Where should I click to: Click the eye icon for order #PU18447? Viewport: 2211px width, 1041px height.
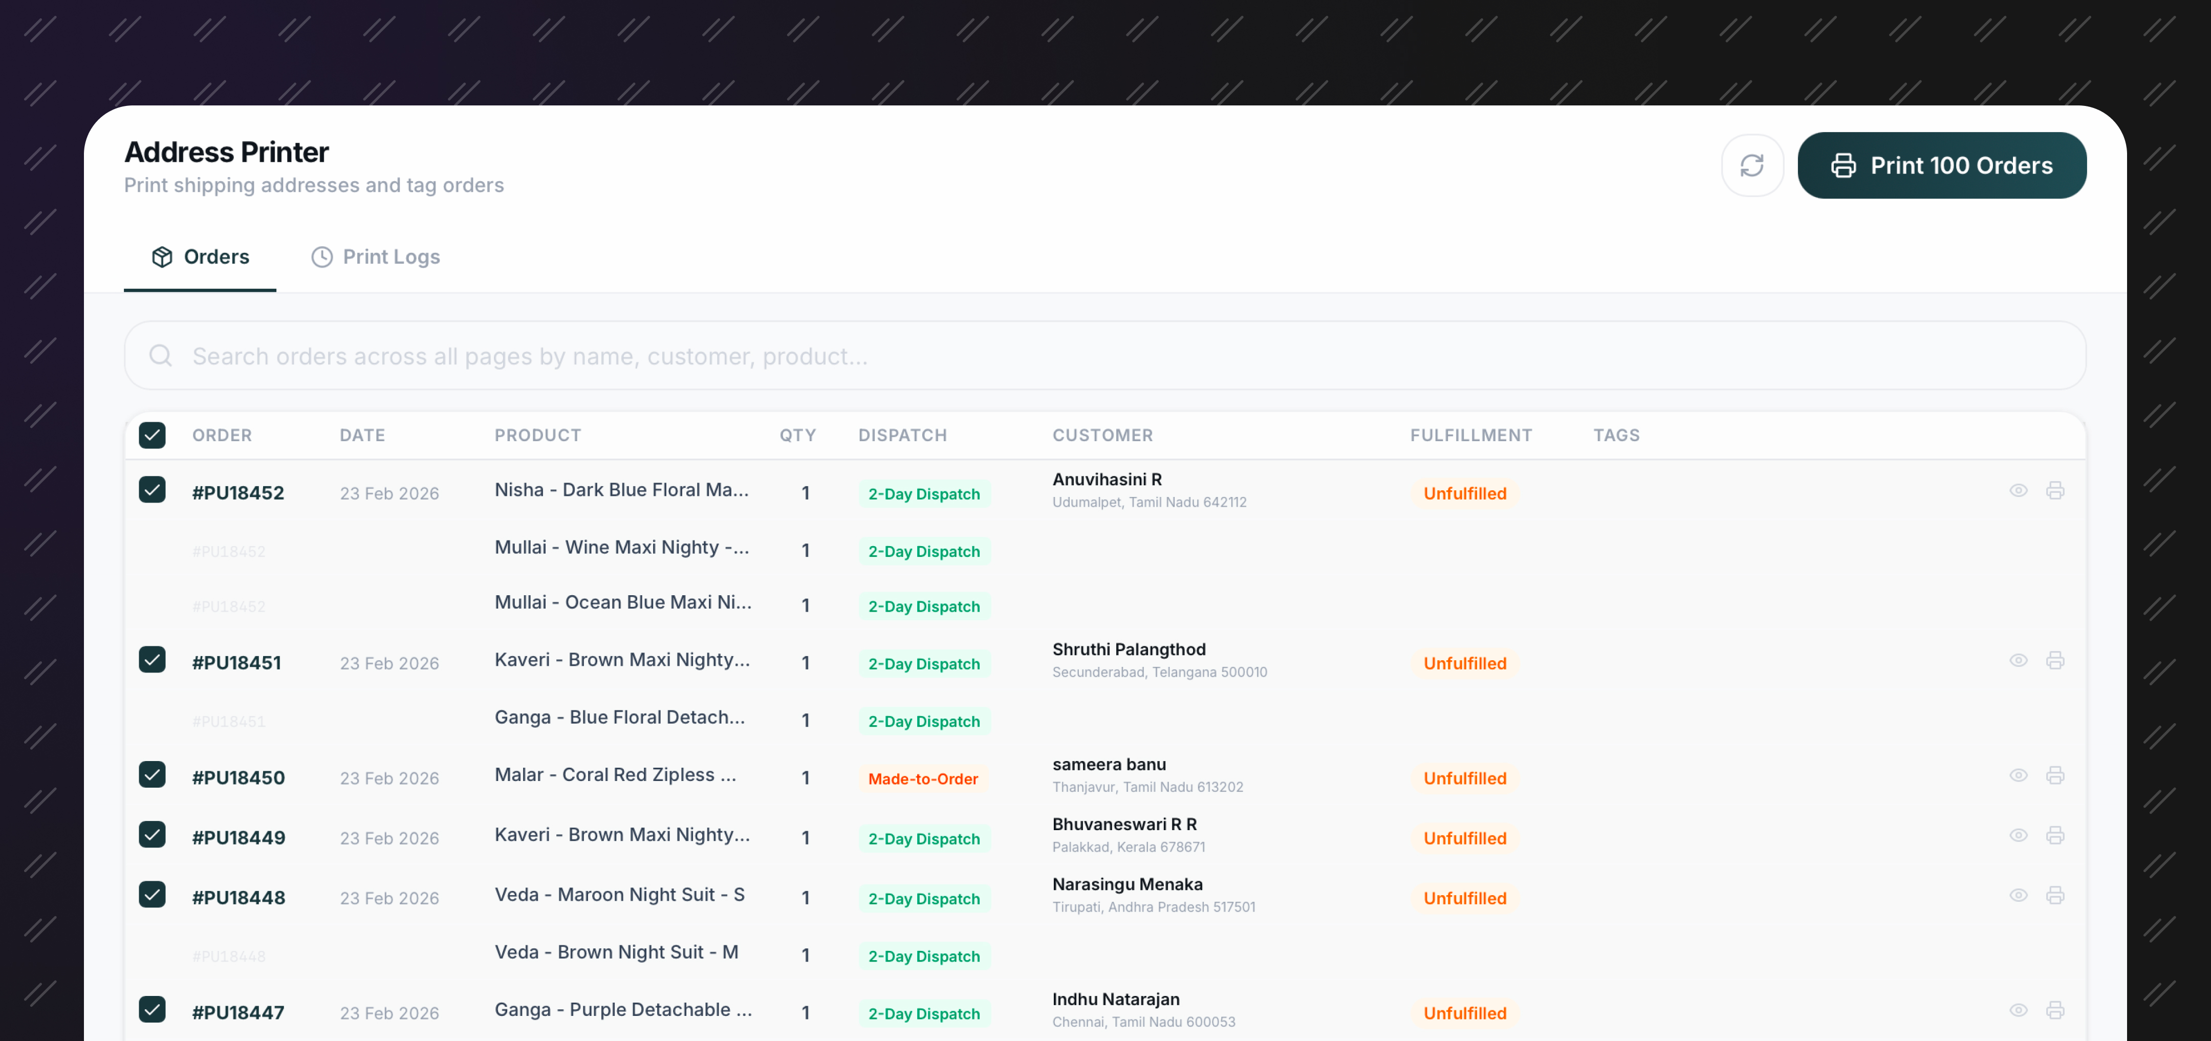2019,1010
